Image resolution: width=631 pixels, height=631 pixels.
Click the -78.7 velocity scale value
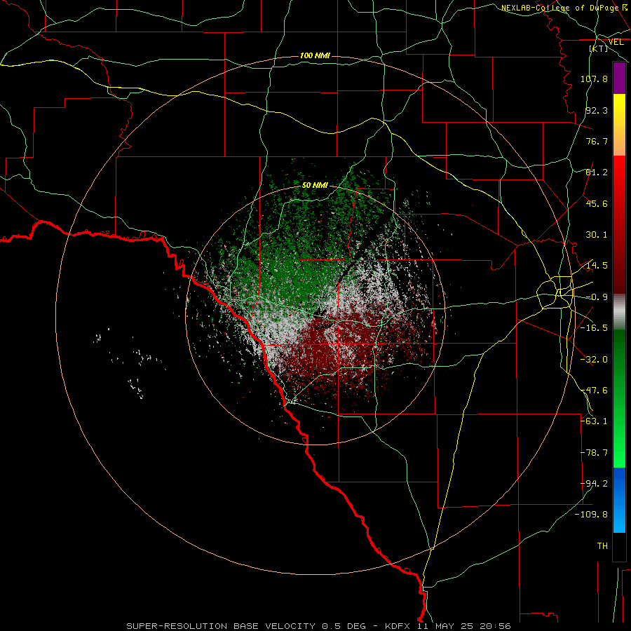[594, 453]
